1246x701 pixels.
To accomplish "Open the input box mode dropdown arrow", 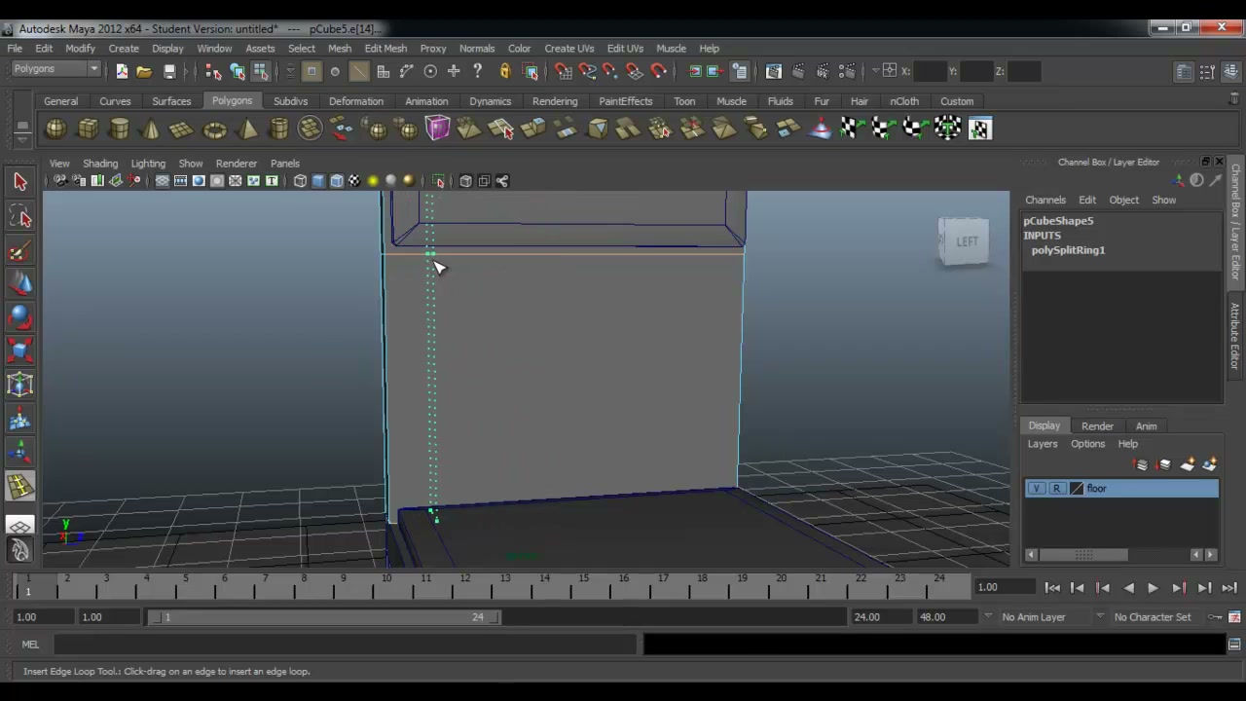I will pyautogui.click(x=875, y=70).
